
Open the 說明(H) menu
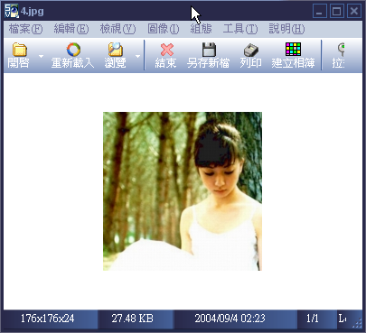pyautogui.click(x=286, y=29)
